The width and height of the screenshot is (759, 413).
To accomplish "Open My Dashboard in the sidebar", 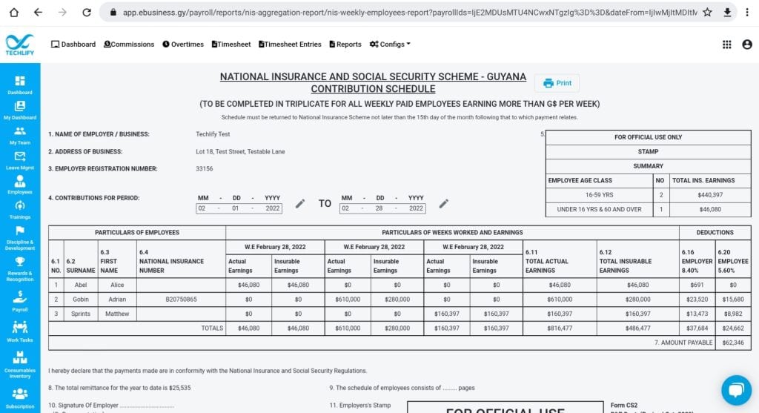I will (20, 110).
